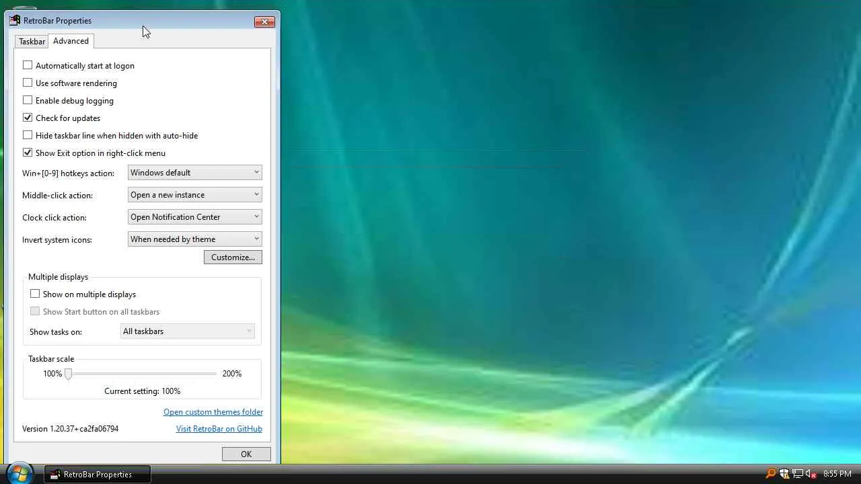Turn on Enable debug logging
The image size is (861, 484).
coord(28,100)
